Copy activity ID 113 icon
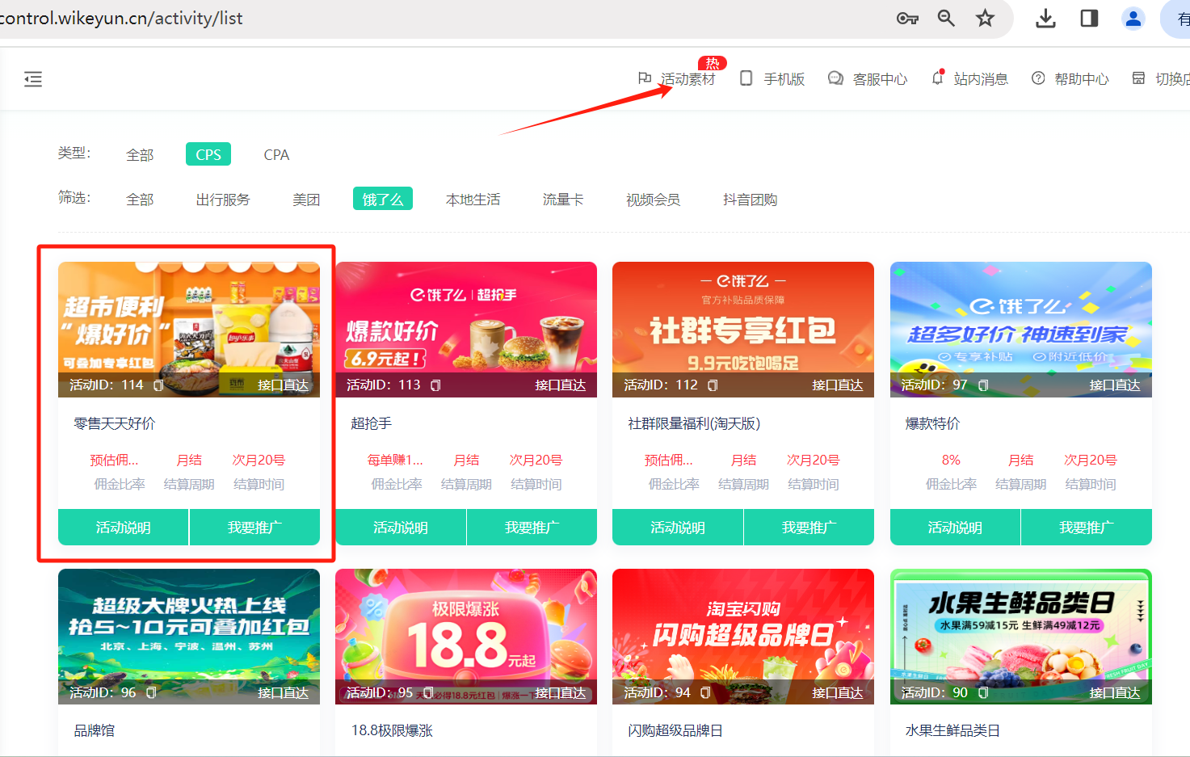Viewport: 1190px width, 757px height. click(435, 385)
